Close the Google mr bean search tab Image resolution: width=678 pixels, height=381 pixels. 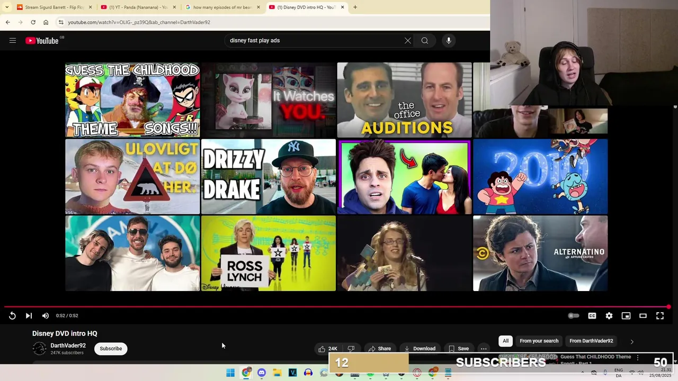[x=258, y=7]
